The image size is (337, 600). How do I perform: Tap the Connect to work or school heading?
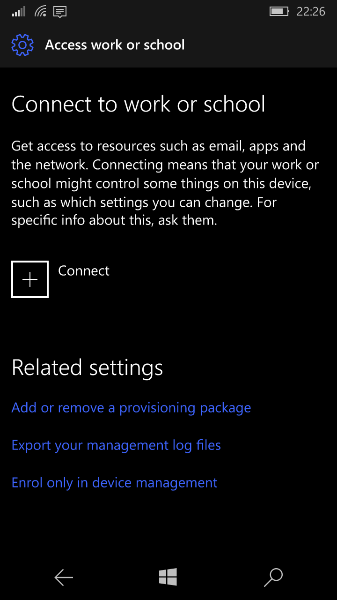[139, 104]
